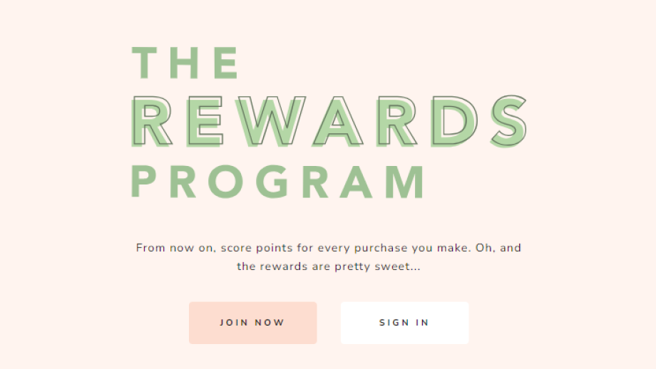656x369 pixels.
Task: Click the JOIN NOW button
Action: 252,323
